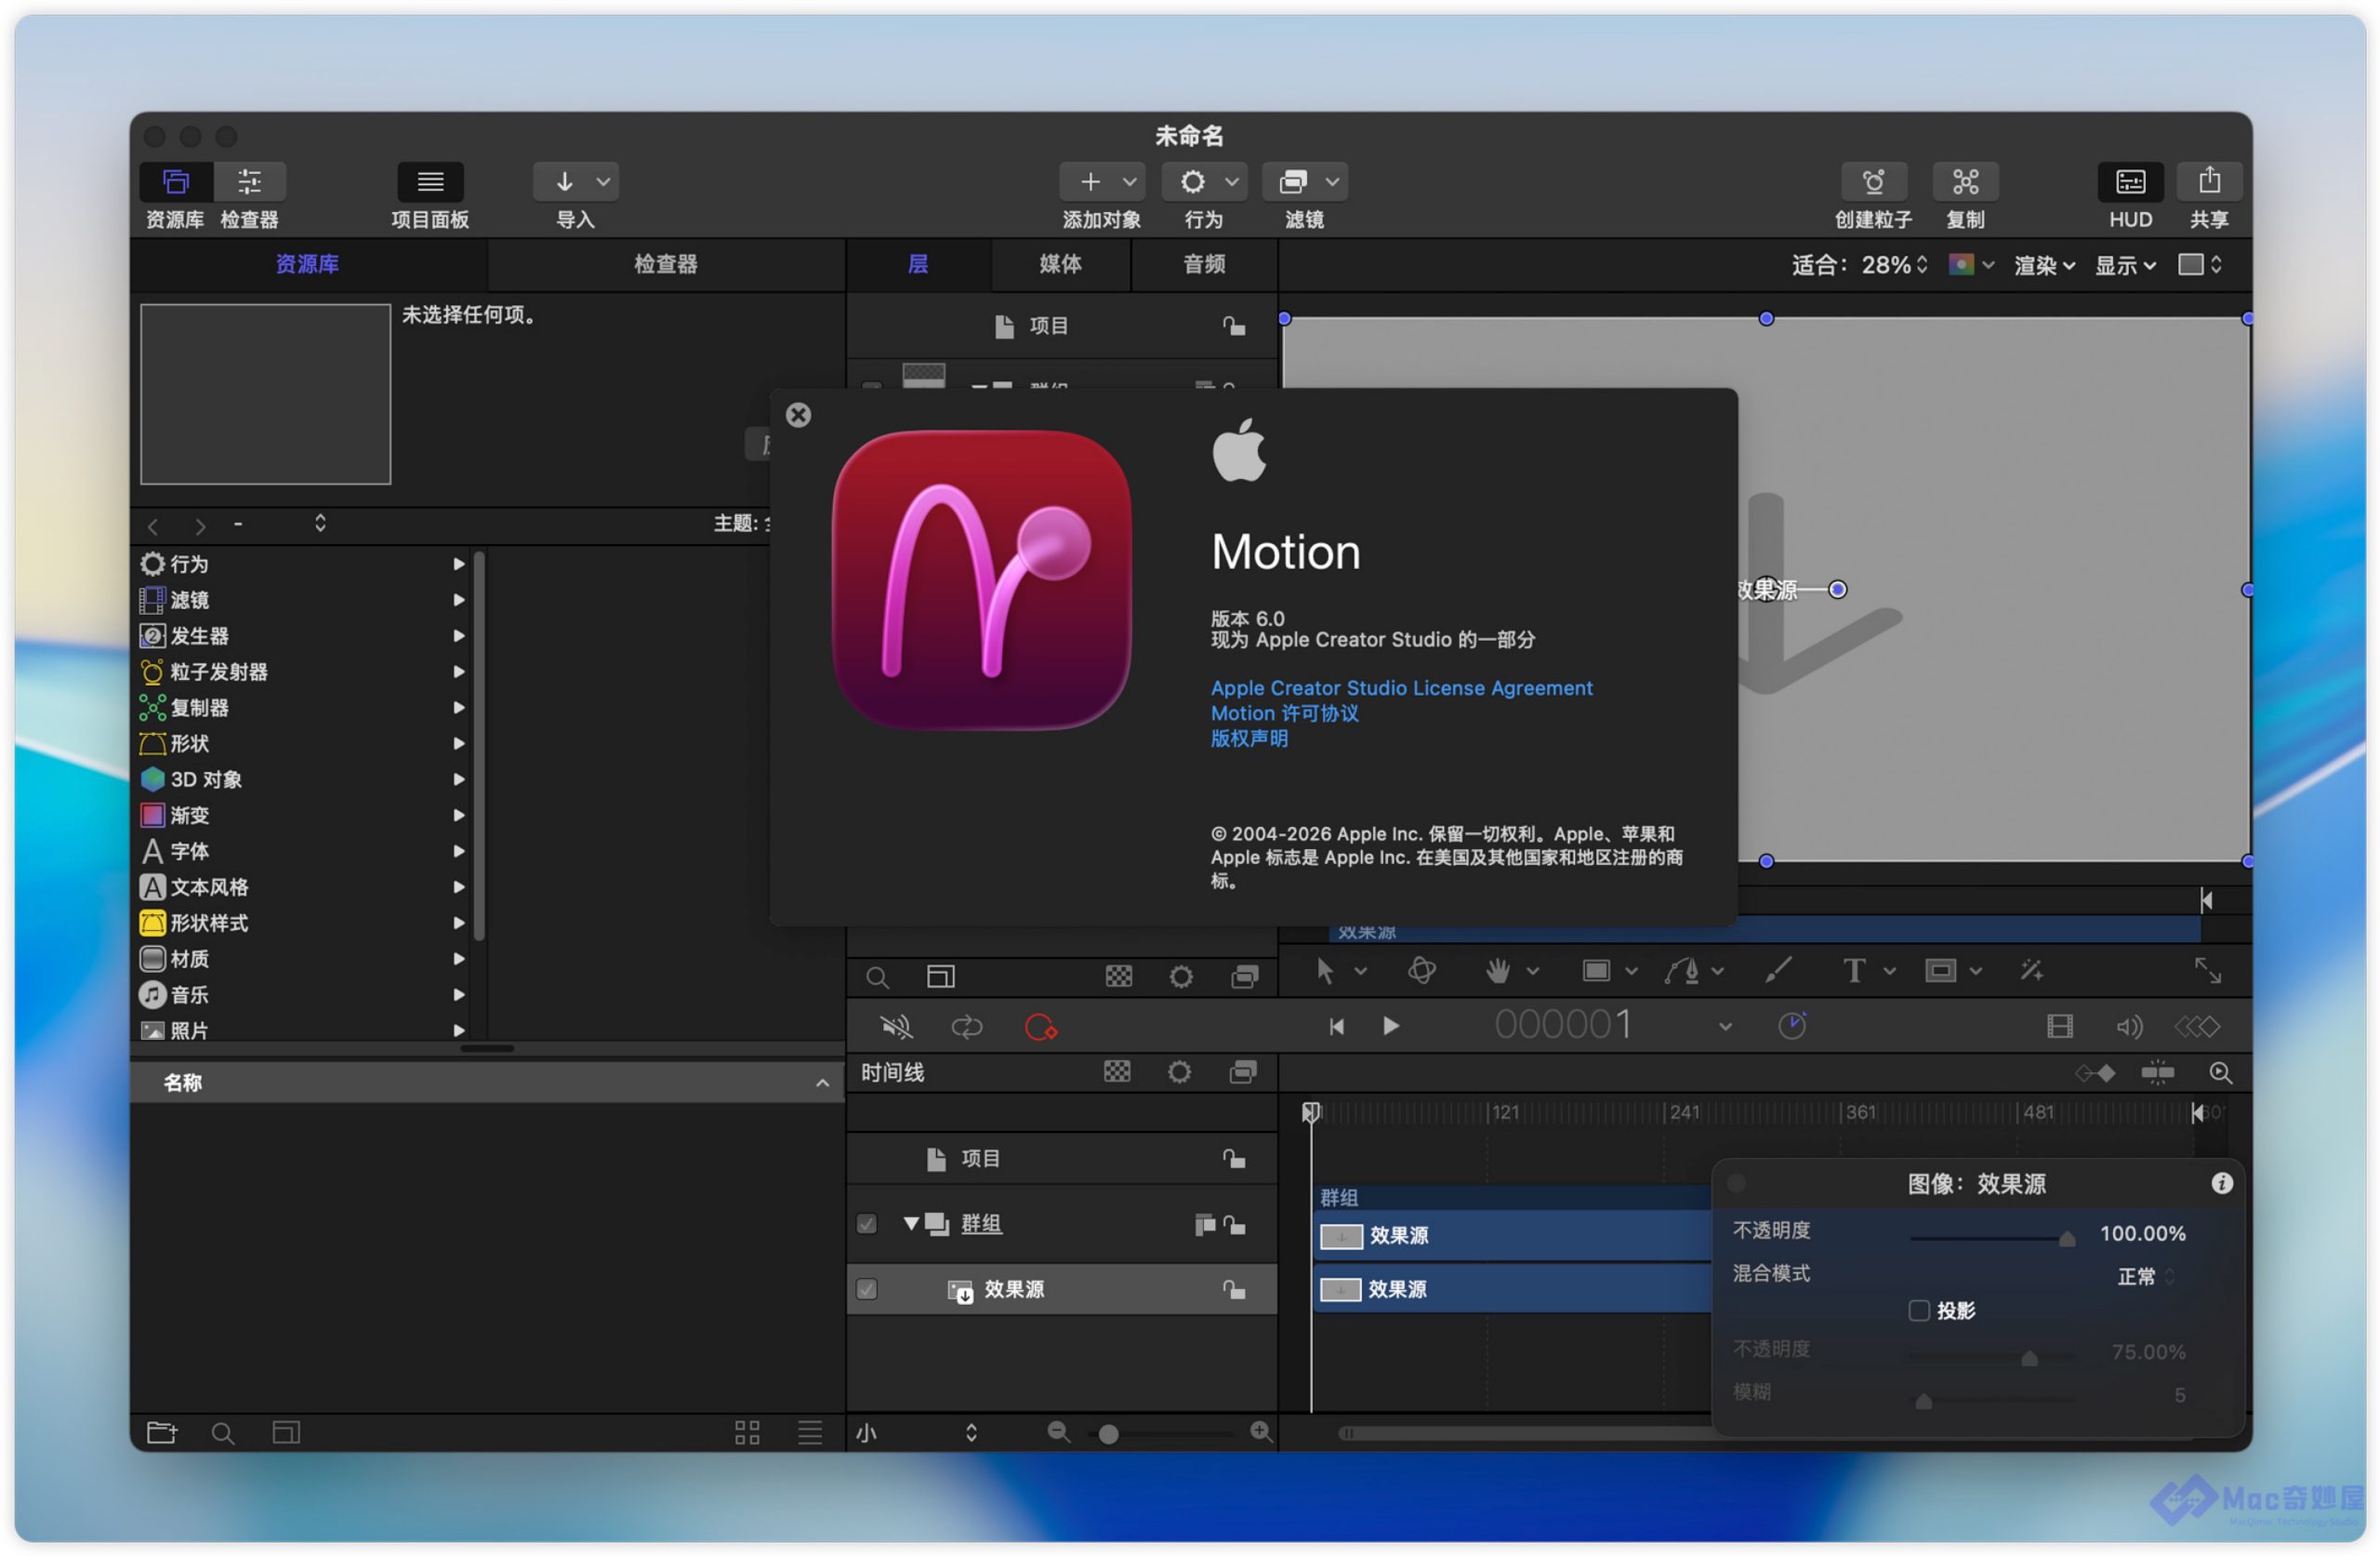Click the Project Panel (项目面板) icon
The height and width of the screenshot is (1556, 2380).
point(430,182)
